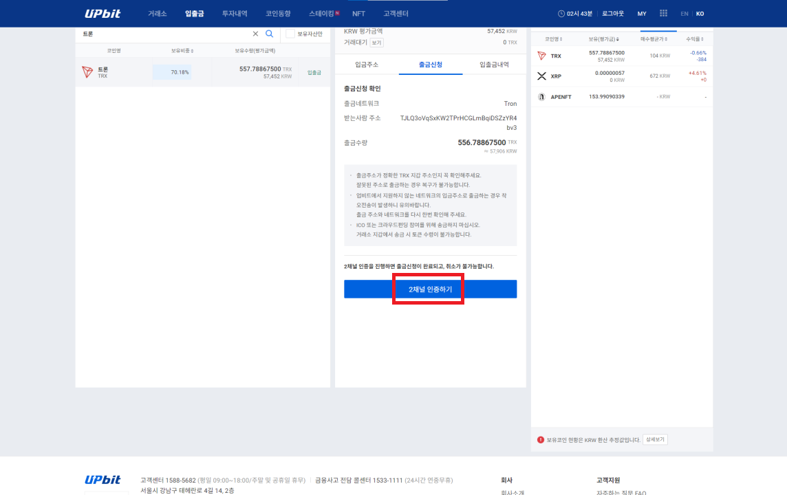The image size is (787, 495).
Task: Open the 입출금 menu
Action: pos(194,14)
